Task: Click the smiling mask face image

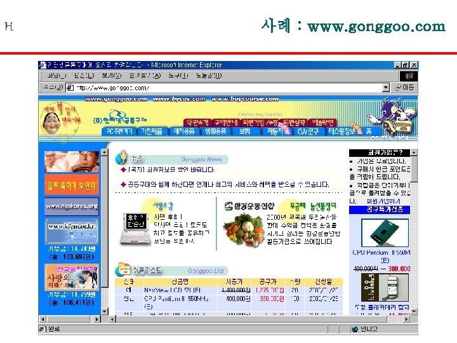Action: point(51,121)
